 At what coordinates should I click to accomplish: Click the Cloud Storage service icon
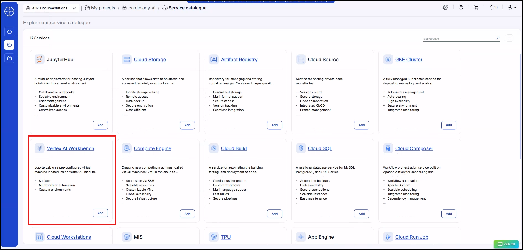127,59
